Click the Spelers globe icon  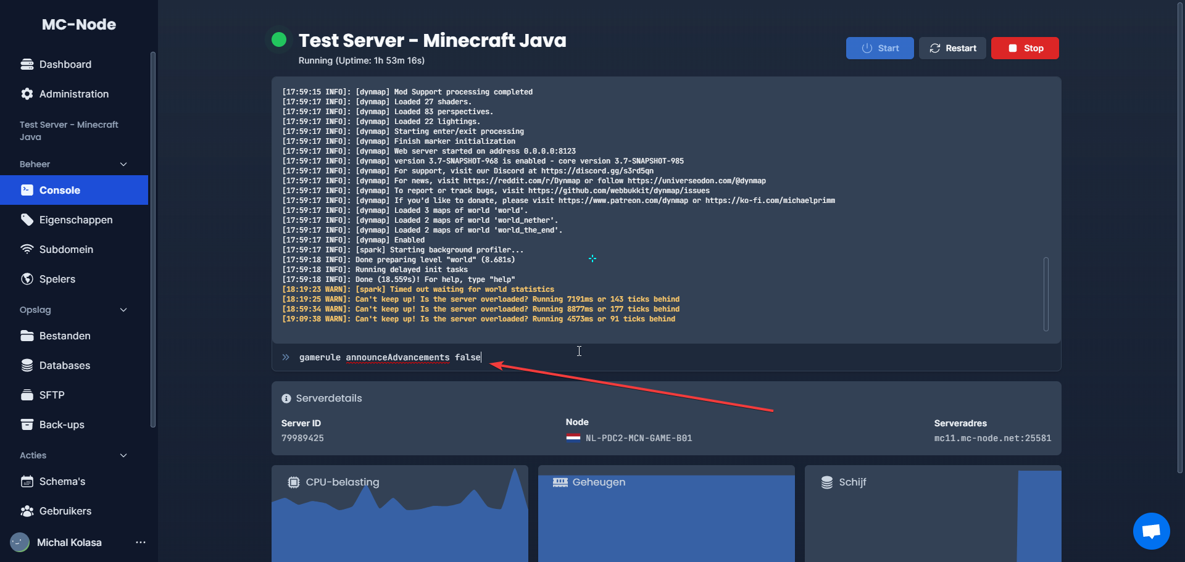27,279
